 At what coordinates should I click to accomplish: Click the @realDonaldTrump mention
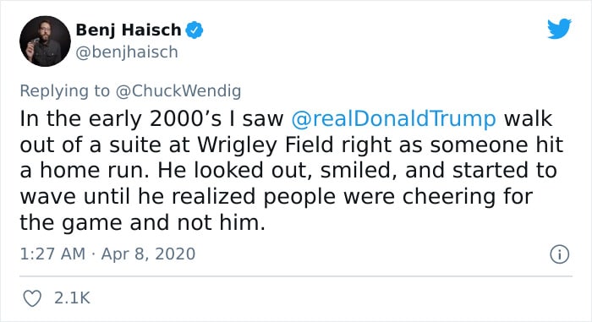click(394, 118)
